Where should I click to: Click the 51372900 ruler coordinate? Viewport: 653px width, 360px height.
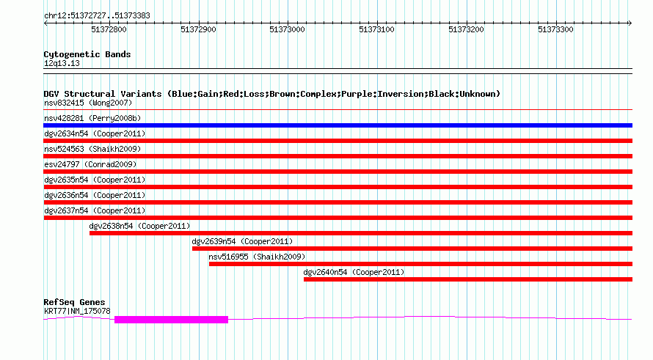click(x=198, y=29)
